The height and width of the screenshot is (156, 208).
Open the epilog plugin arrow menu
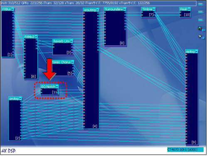[x=196, y=51]
